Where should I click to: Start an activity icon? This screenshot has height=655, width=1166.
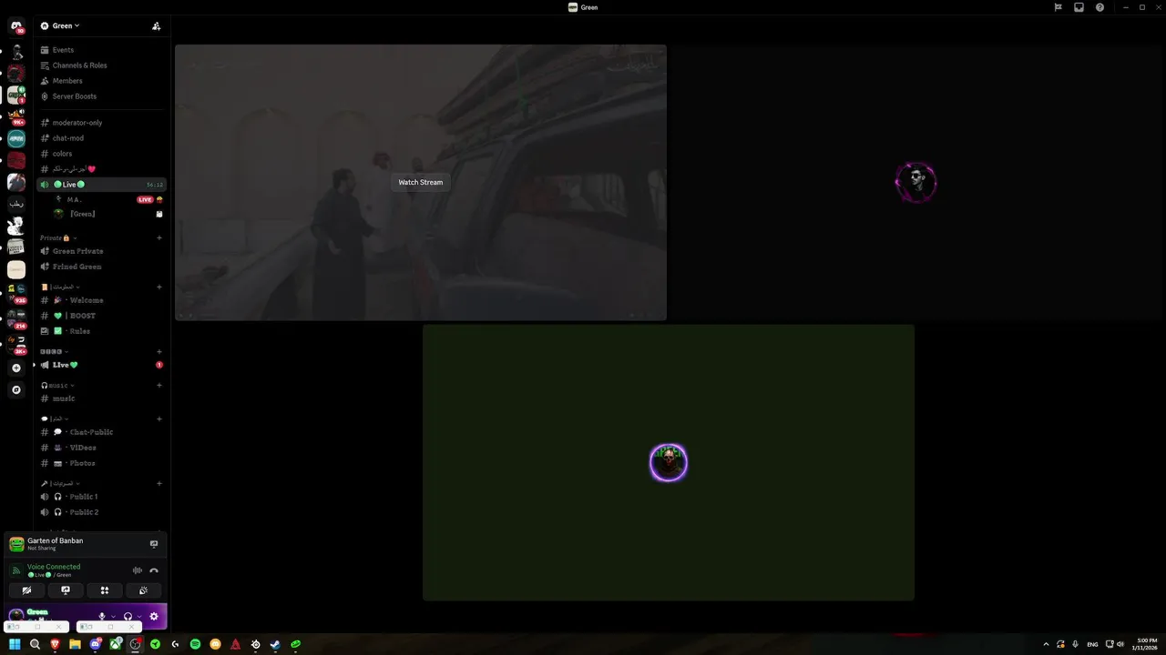click(x=105, y=590)
